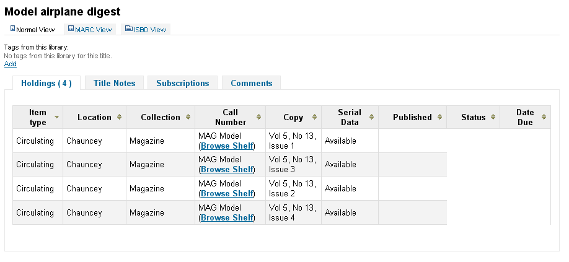The height and width of the screenshot is (262, 569).
Task: Click the Serial Data sort arrows
Action: [372, 117]
